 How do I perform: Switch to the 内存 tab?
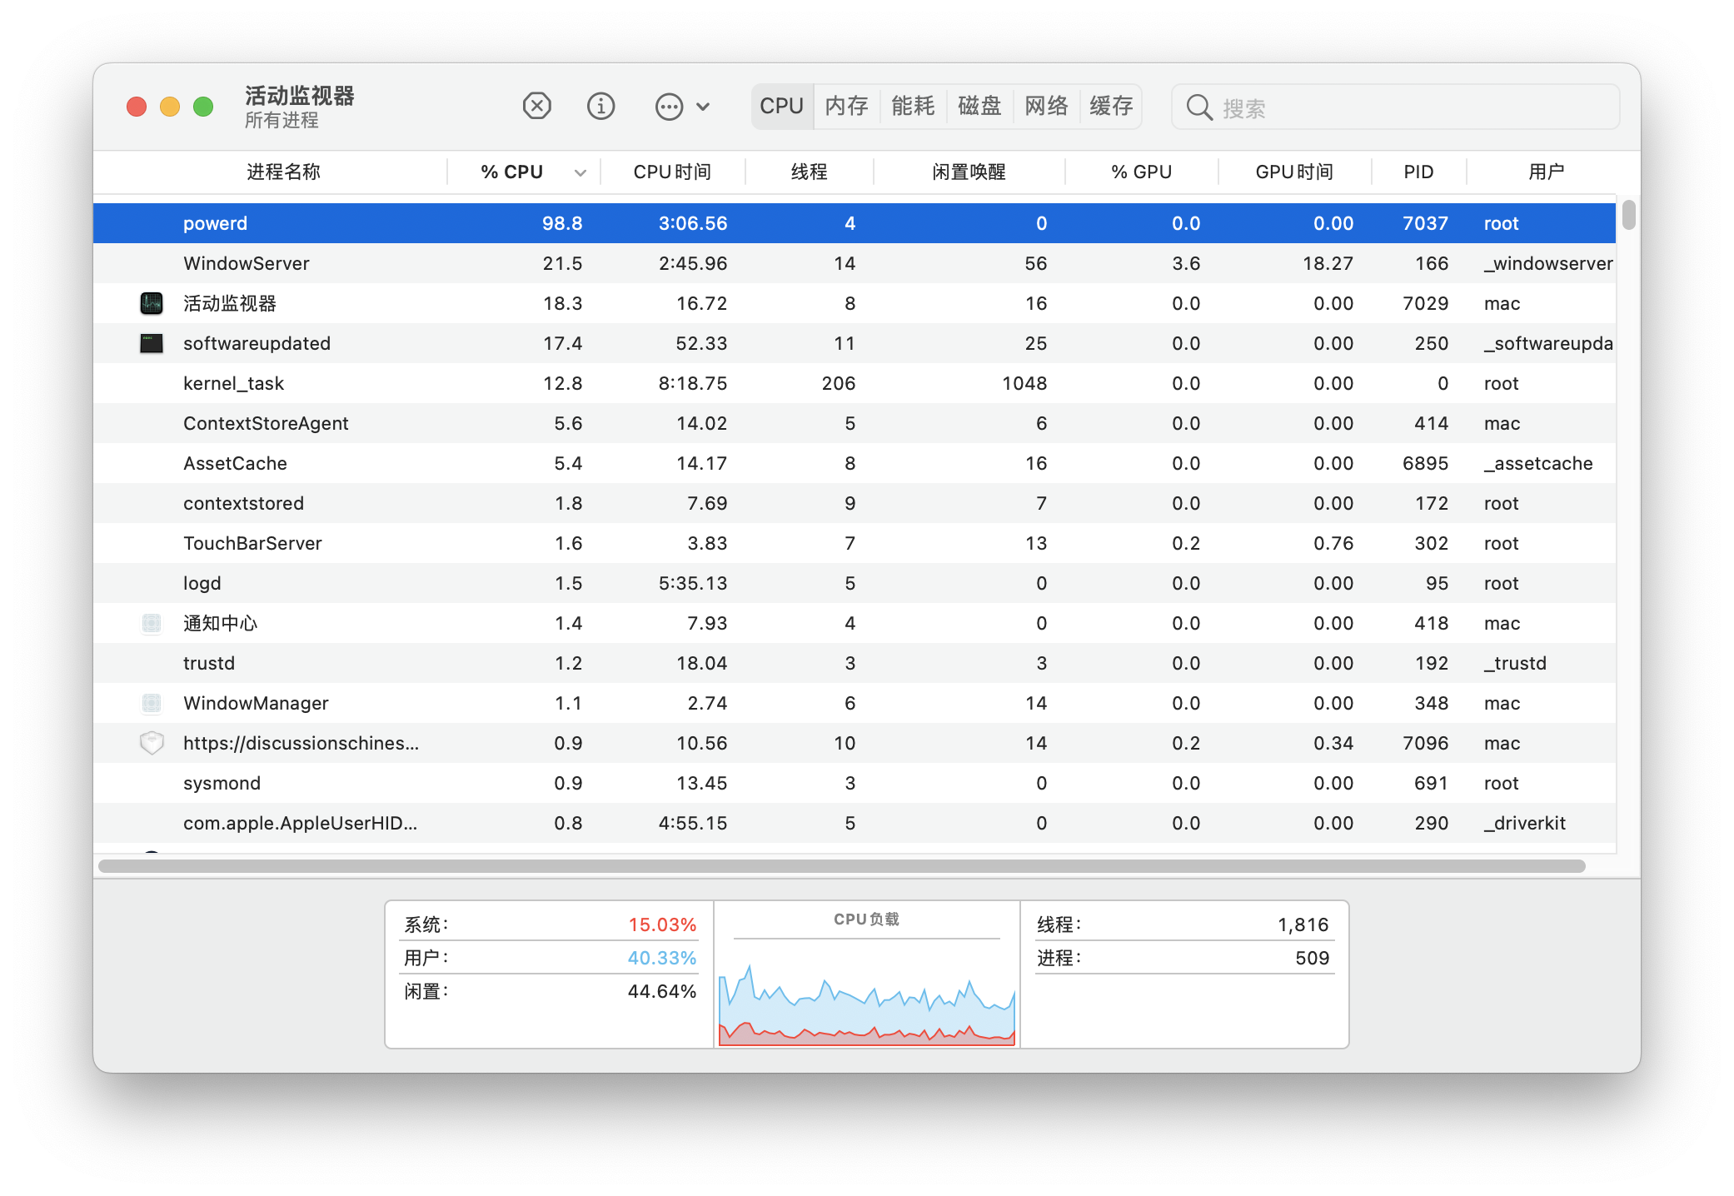tap(846, 107)
